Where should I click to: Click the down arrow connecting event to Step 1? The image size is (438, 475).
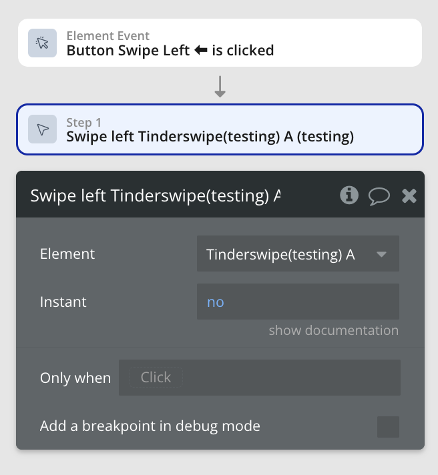[x=220, y=86]
